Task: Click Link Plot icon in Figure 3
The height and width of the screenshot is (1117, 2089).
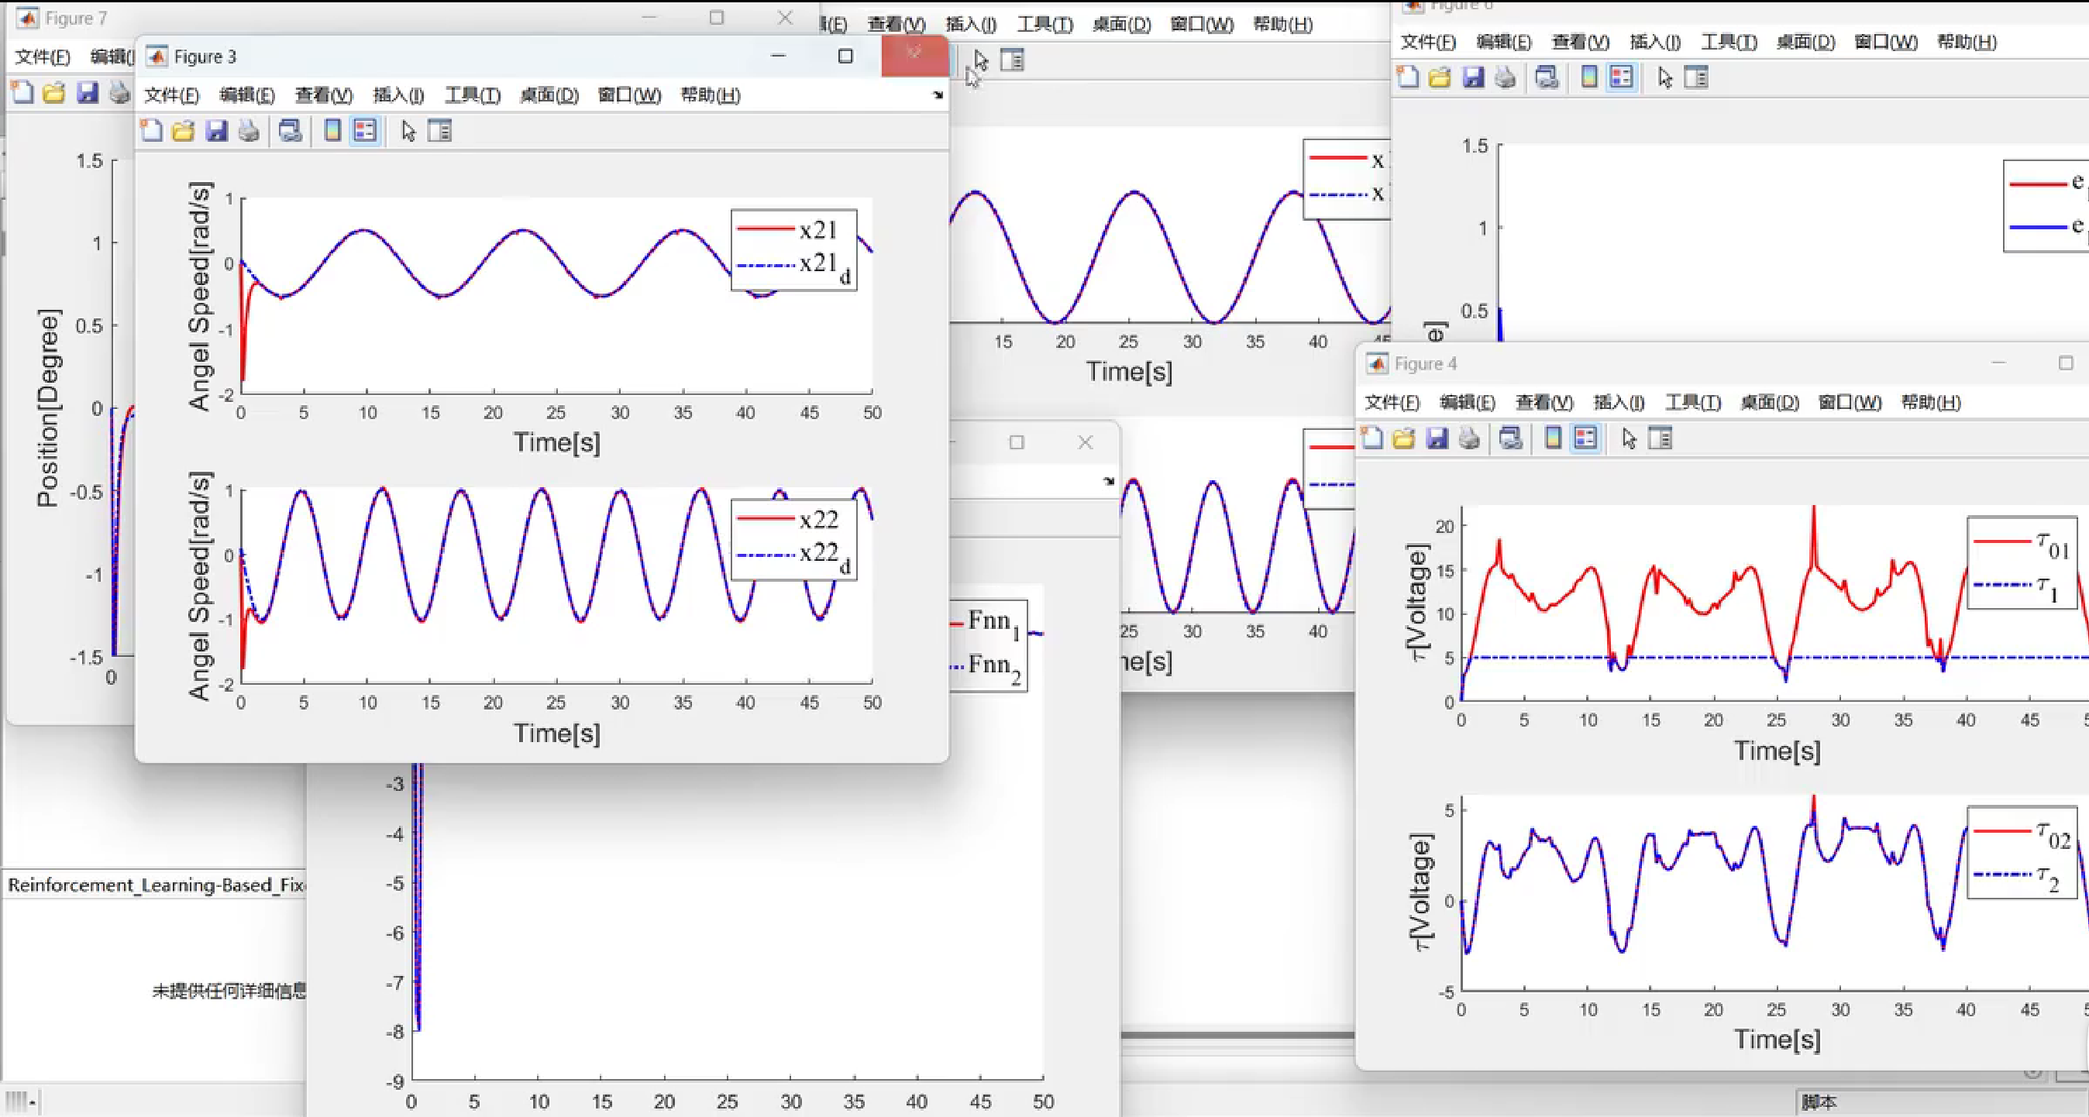Action: pyautogui.click(x=291, y=132)
